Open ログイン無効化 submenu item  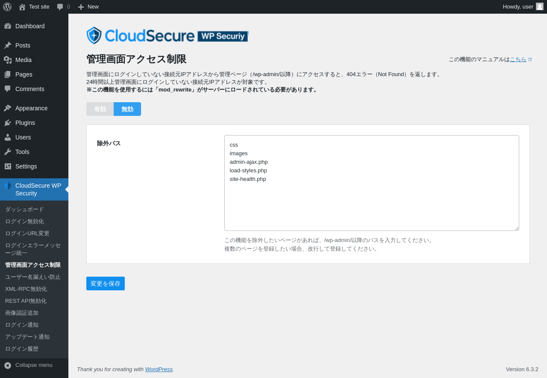point(24,221)
